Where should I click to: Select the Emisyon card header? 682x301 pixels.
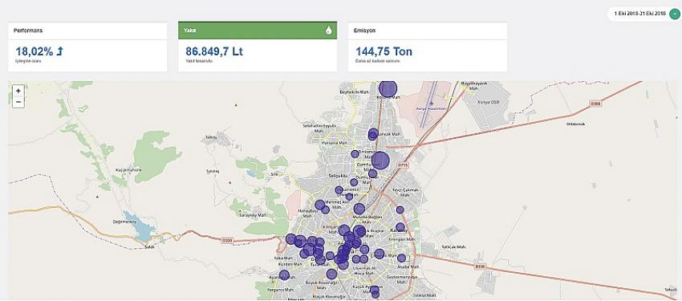pyautogui.click(x=428, y=31)
